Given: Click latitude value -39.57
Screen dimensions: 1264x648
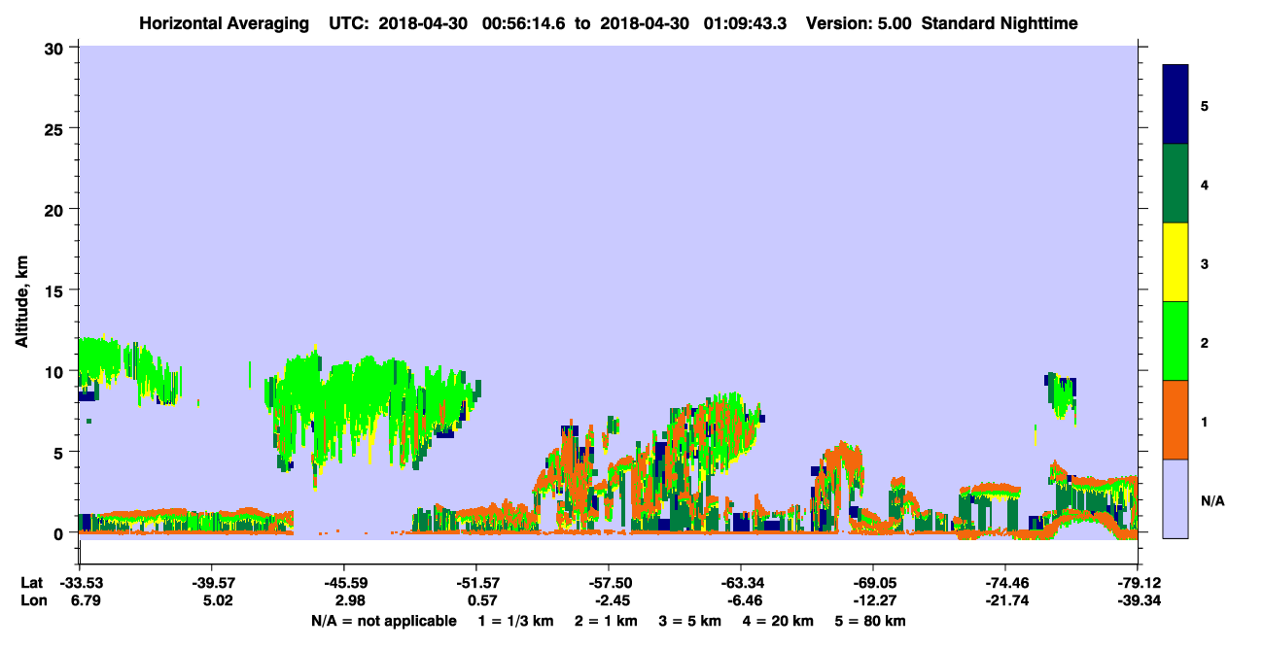Looking at the screenshot, I should click(x=211, y=582).
